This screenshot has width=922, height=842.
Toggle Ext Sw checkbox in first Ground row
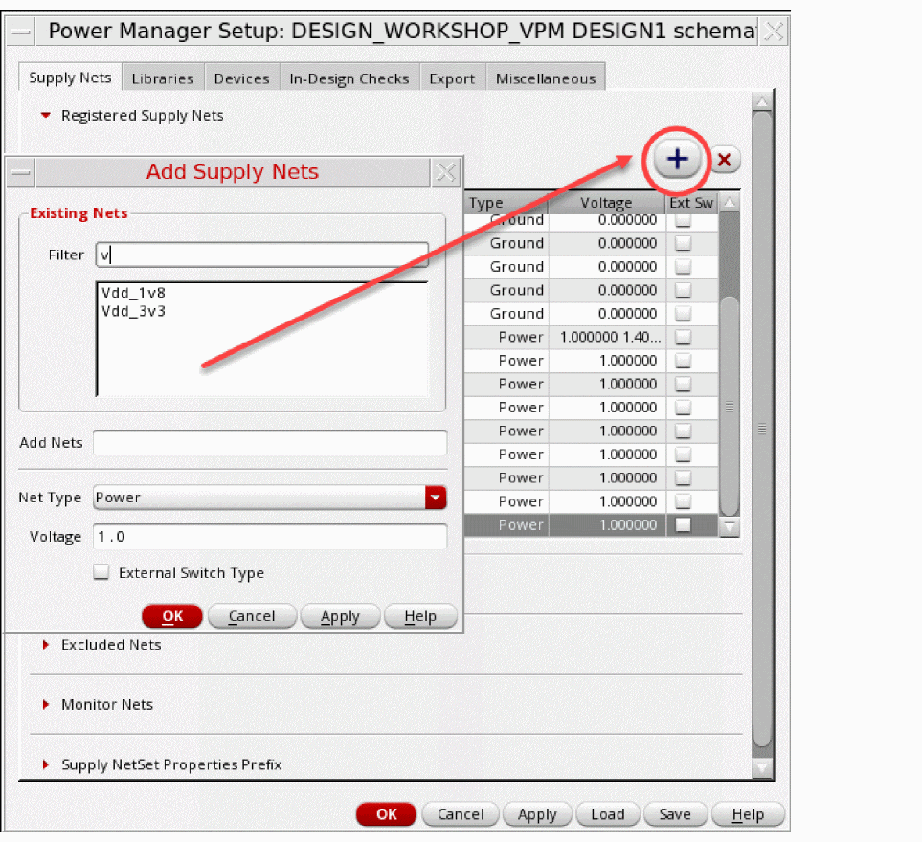[x=683, y=221]
